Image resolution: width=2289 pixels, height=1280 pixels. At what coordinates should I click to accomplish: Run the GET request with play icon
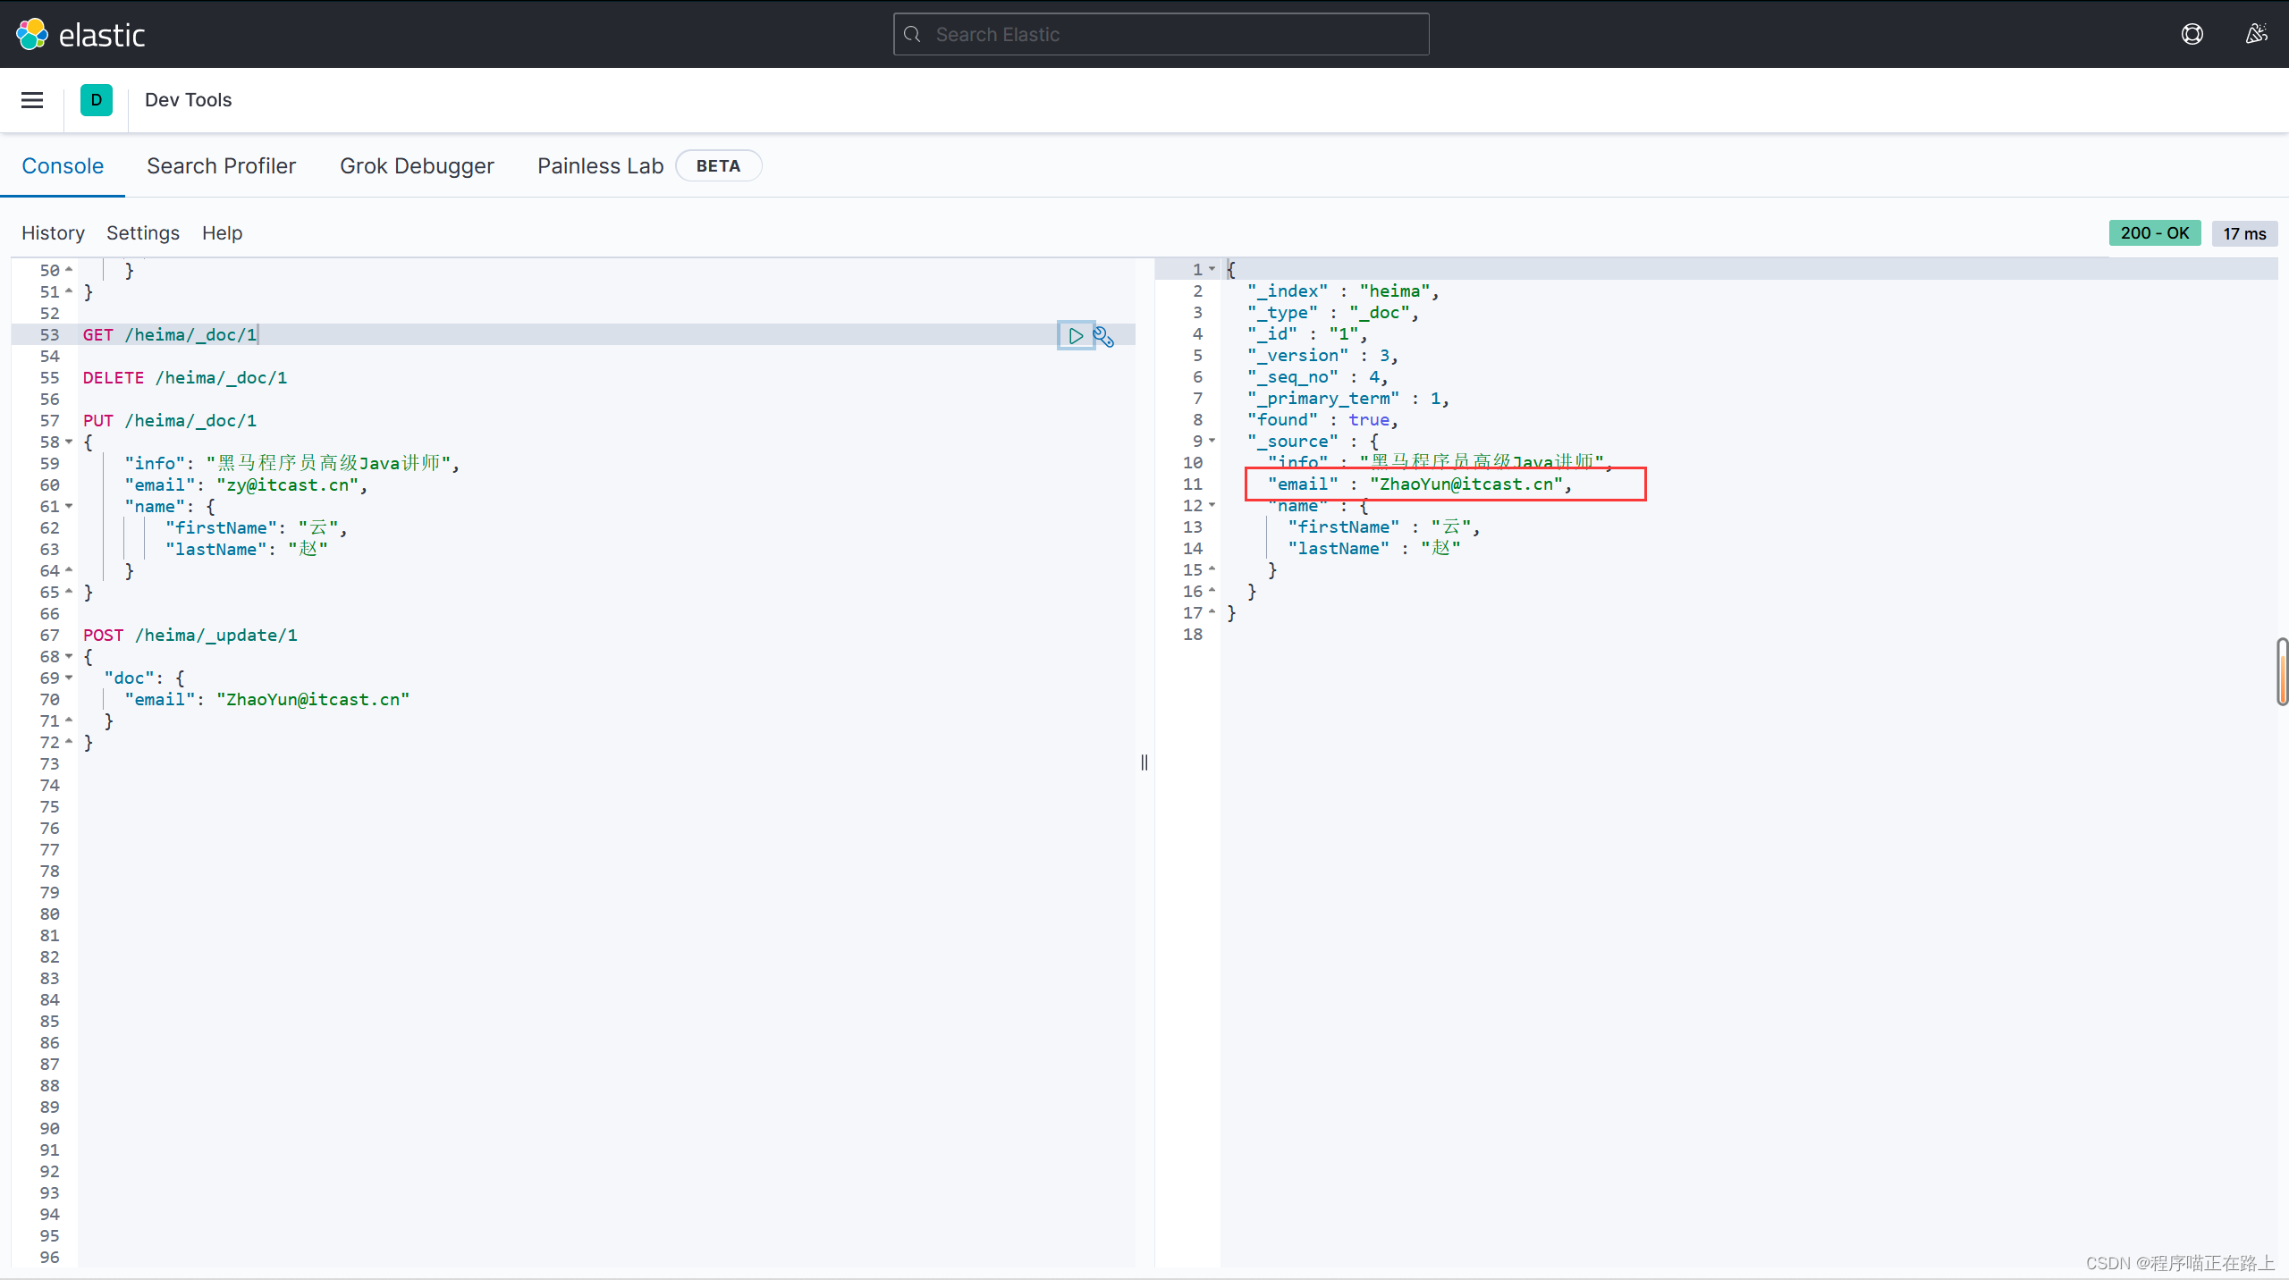(x=1076, y=336)
